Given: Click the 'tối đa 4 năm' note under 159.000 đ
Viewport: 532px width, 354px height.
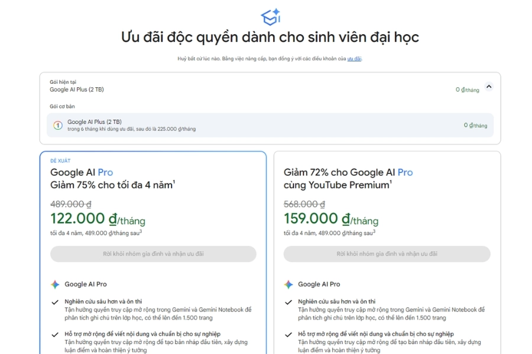Looking at the screenshot, I should click(329, 233).
